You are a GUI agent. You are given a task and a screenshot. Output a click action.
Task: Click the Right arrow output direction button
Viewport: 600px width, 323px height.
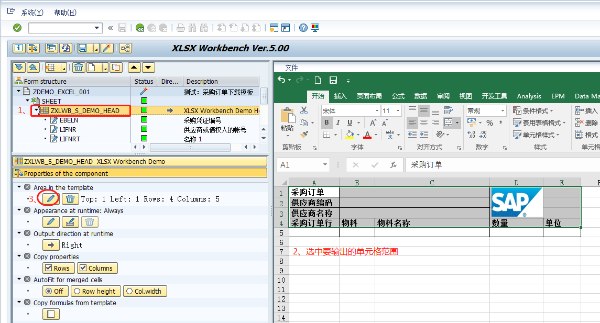click(51, 245)
